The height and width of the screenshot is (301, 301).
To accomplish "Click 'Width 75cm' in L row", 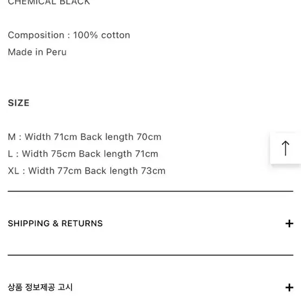I will click(x=49, y=154).
